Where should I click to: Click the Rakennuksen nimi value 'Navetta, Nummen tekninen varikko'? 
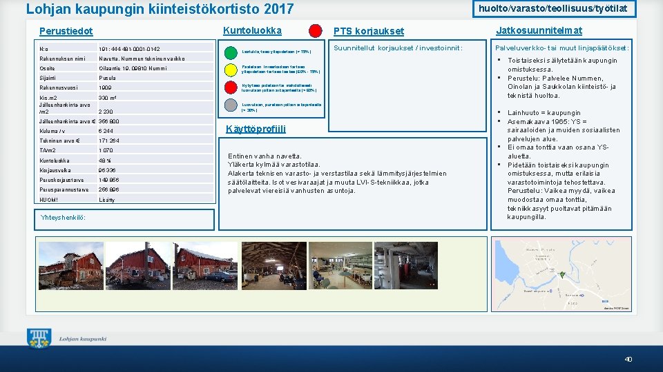[142, 59]
